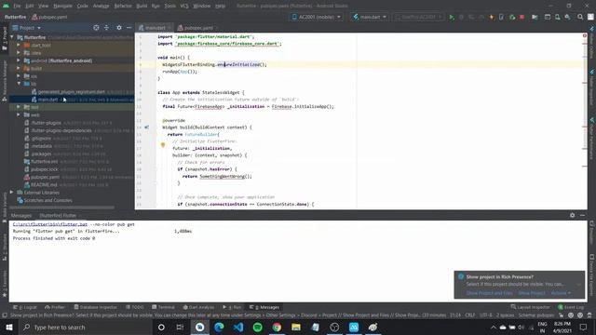Click the expand/collapse all icon in Project panel
Image resolution: width=596 pixels, height=335 pixels.
coord(106,28)
